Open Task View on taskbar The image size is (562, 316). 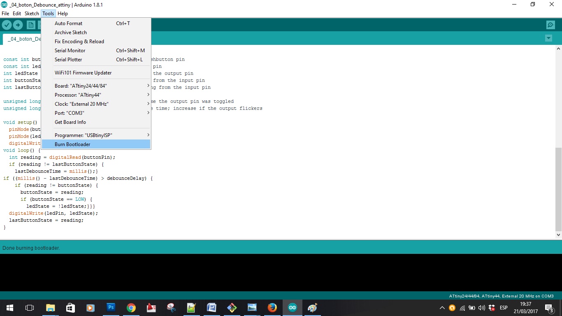pos(30,308)
